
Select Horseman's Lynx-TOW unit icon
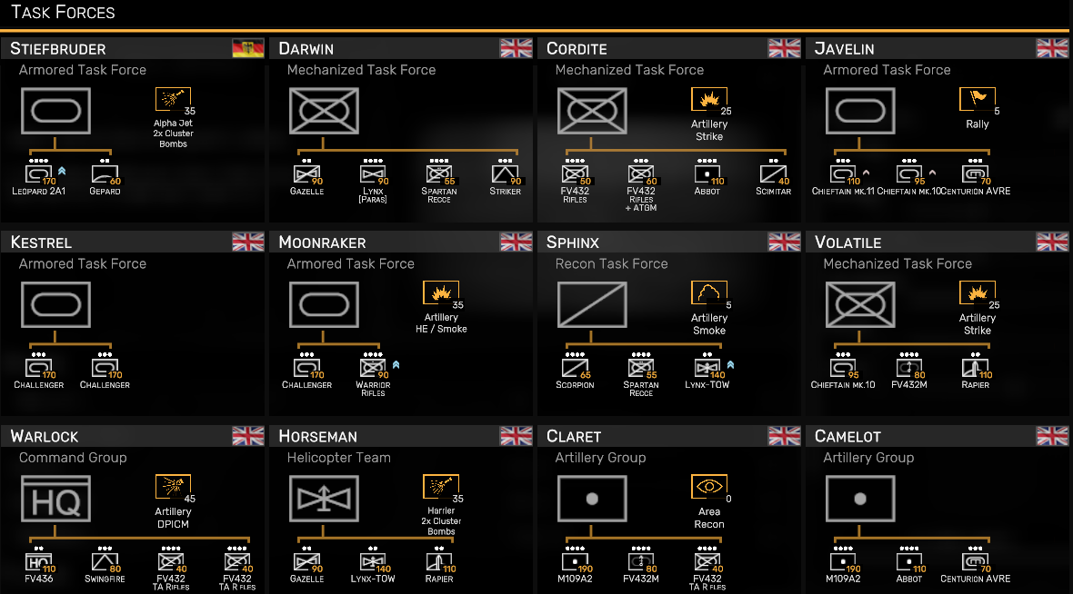coord(373,562)
